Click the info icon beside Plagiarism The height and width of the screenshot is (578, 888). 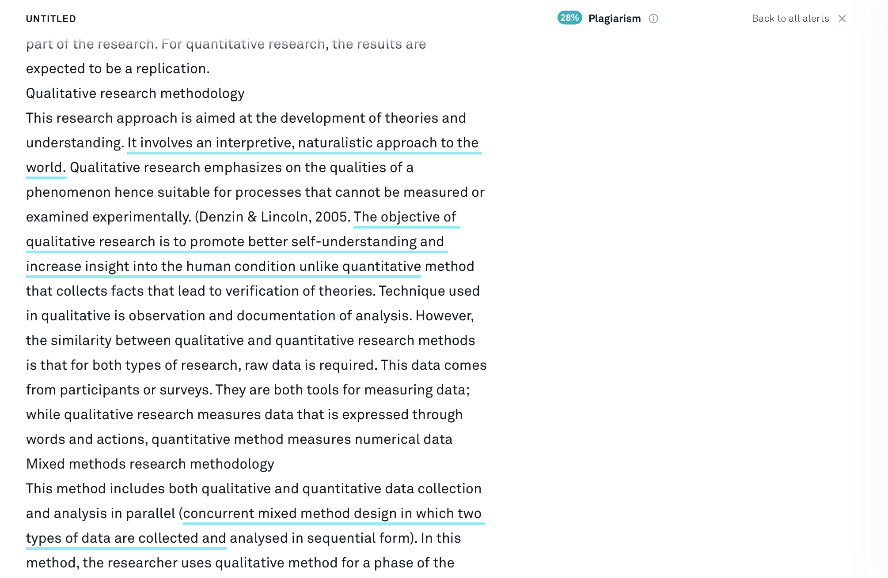[x=653, y=19]
